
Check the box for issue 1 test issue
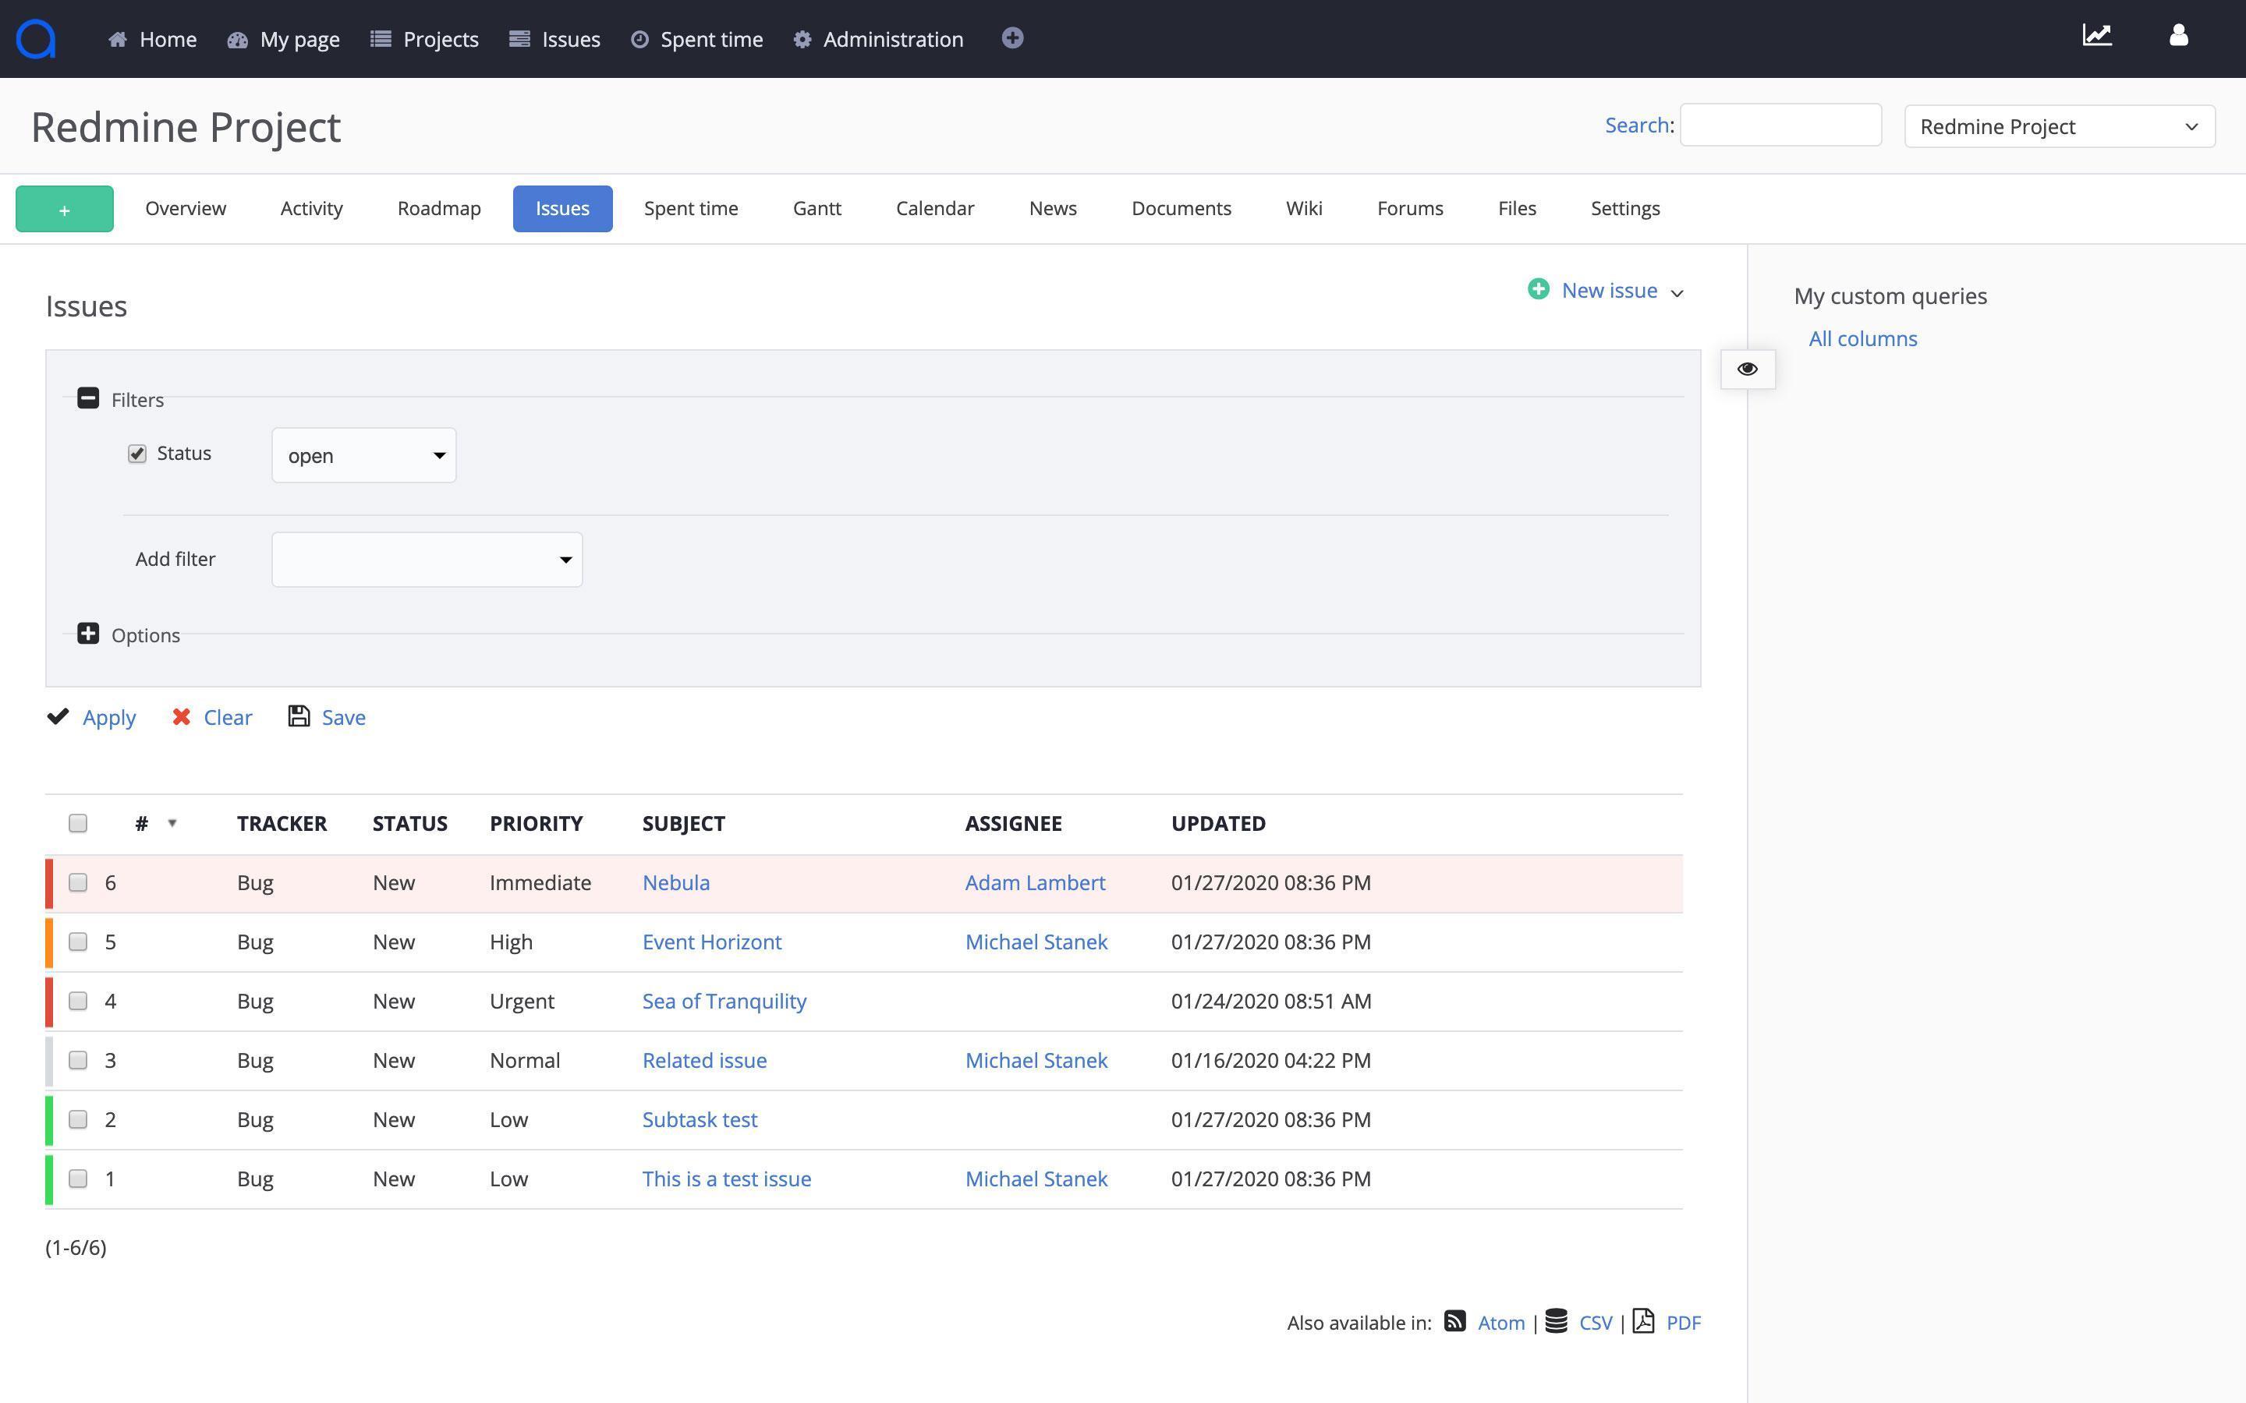coord(78,1179)
